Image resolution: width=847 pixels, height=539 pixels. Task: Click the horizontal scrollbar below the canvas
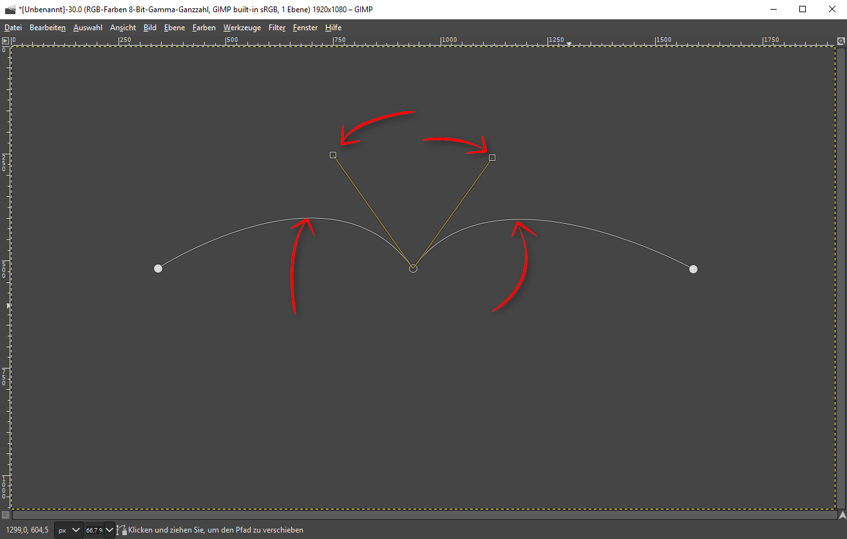point(424,515)
